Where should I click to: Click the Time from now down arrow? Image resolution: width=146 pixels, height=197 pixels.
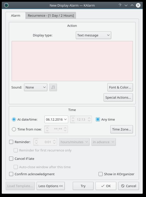pyautogui.click(x=65, y=130)
